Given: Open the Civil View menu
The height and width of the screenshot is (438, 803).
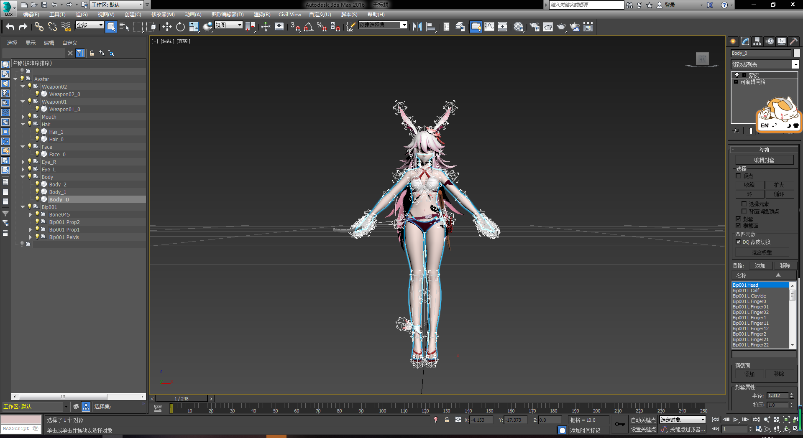Looking at the screenshot, I should [289, 15].
